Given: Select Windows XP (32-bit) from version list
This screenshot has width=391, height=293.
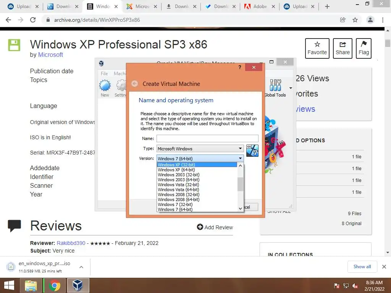Looking at the screenshot, I should point(197,165).
